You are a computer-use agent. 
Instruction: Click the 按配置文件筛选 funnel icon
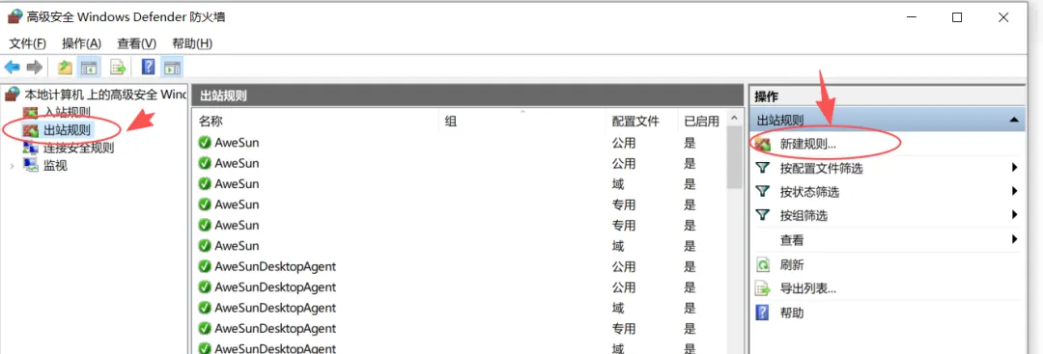click(x=763, y=168)
